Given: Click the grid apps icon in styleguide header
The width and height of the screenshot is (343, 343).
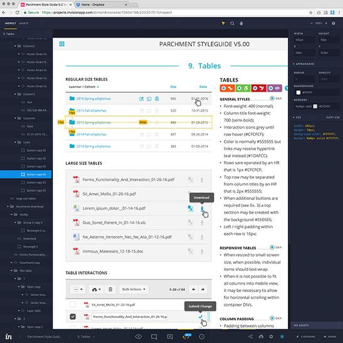Looking at the screenshot, I should (61, 44).
